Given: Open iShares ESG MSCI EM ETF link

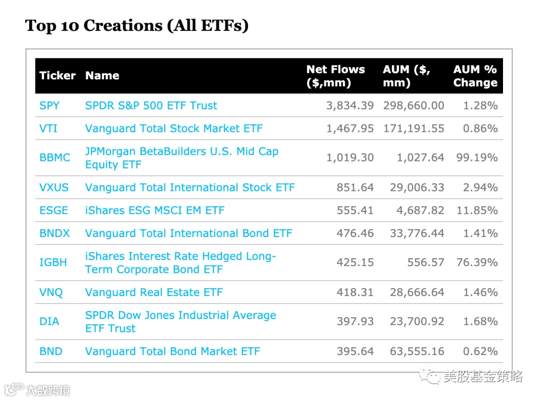Looking at the screenshot, I should [x=154, y=210].
